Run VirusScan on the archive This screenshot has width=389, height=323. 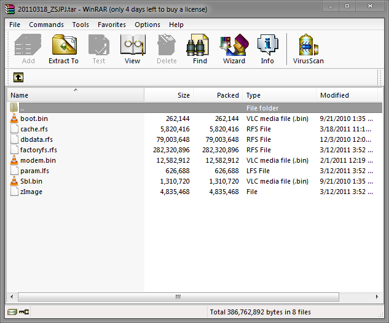click(308, 49)
